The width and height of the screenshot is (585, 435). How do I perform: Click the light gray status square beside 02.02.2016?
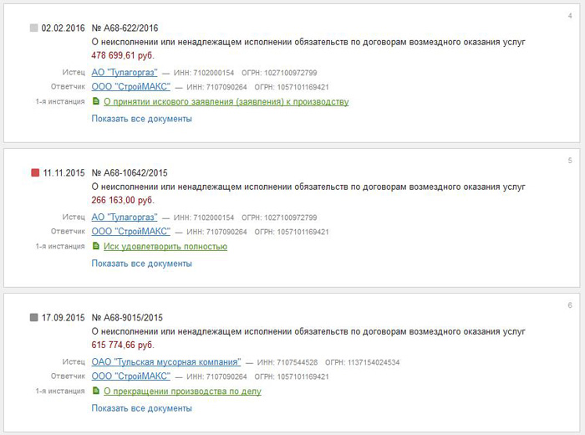tap(33, 28)
